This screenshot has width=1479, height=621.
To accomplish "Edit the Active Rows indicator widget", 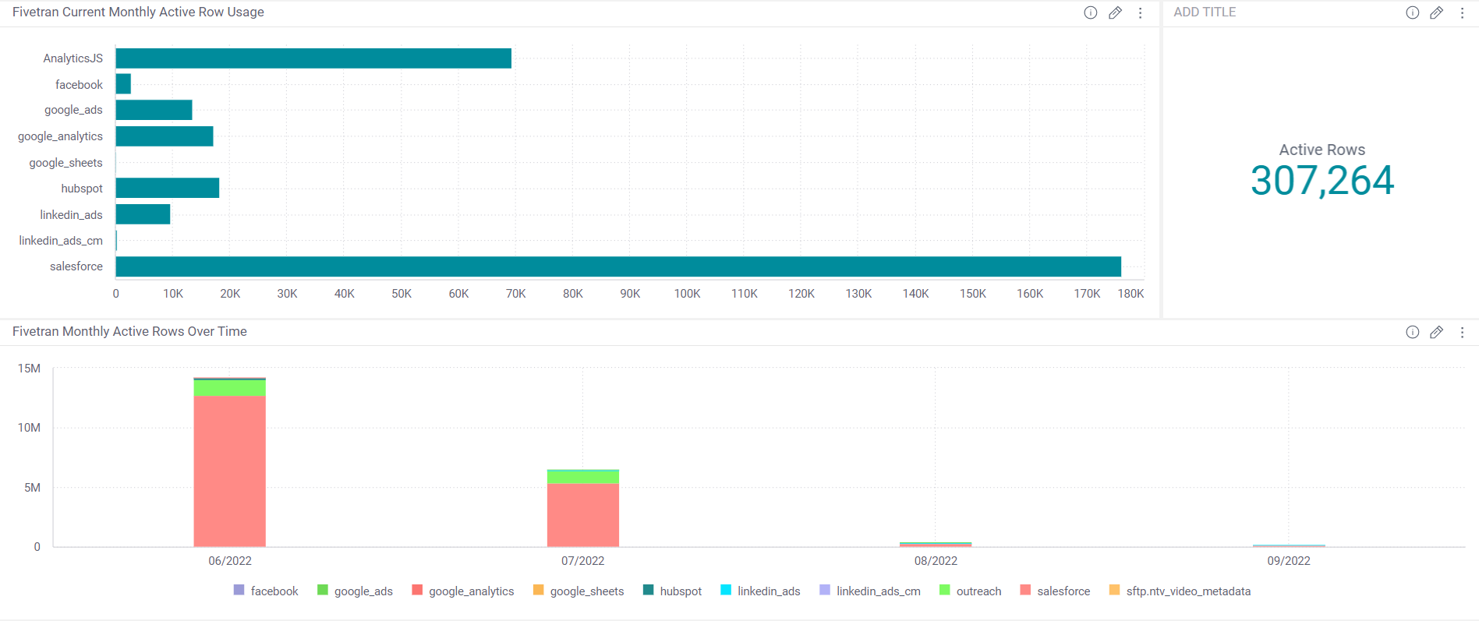I will [1436, 12].
